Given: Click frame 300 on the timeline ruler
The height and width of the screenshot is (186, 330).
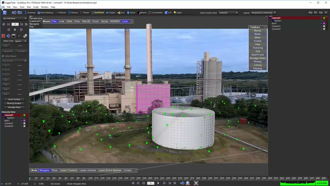Looking at the screenshot, I should coord(211,178).
